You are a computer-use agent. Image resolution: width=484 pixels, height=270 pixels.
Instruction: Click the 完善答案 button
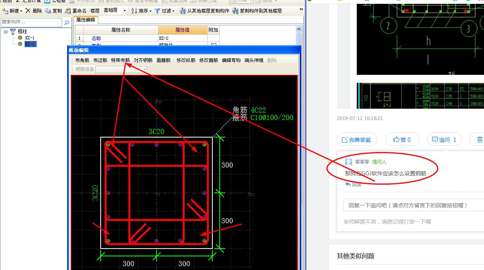coord(357,139)
